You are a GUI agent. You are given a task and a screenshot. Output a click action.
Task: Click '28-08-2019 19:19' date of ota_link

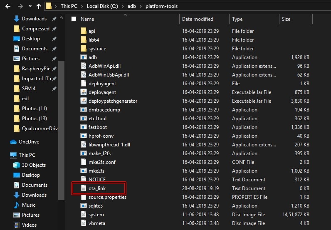tap(200, 188)
